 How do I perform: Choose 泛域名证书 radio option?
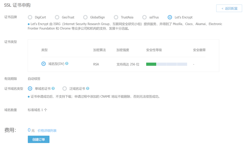[x=64, y=89]
